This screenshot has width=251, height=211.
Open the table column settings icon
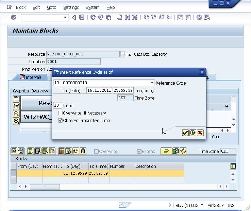(x=233, y=166)
